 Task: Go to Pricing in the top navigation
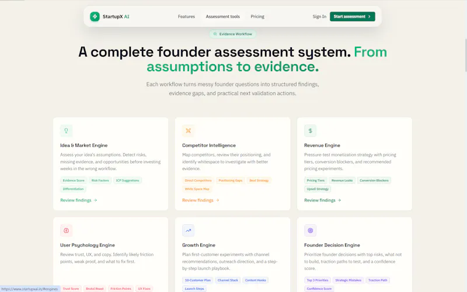point(257,16)
